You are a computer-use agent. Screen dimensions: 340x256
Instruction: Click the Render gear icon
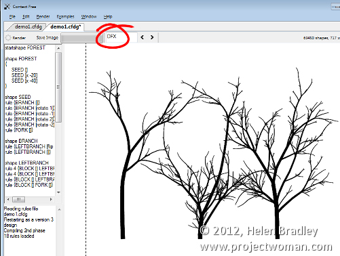point(8,38)
